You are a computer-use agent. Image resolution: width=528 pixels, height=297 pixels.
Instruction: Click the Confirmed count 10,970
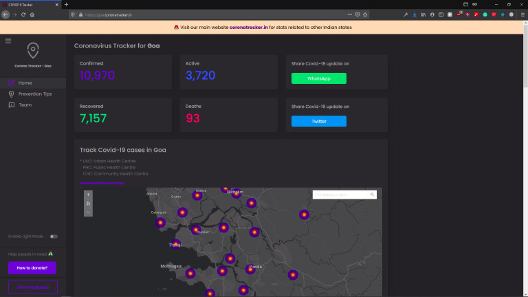[x=97, y=75]
